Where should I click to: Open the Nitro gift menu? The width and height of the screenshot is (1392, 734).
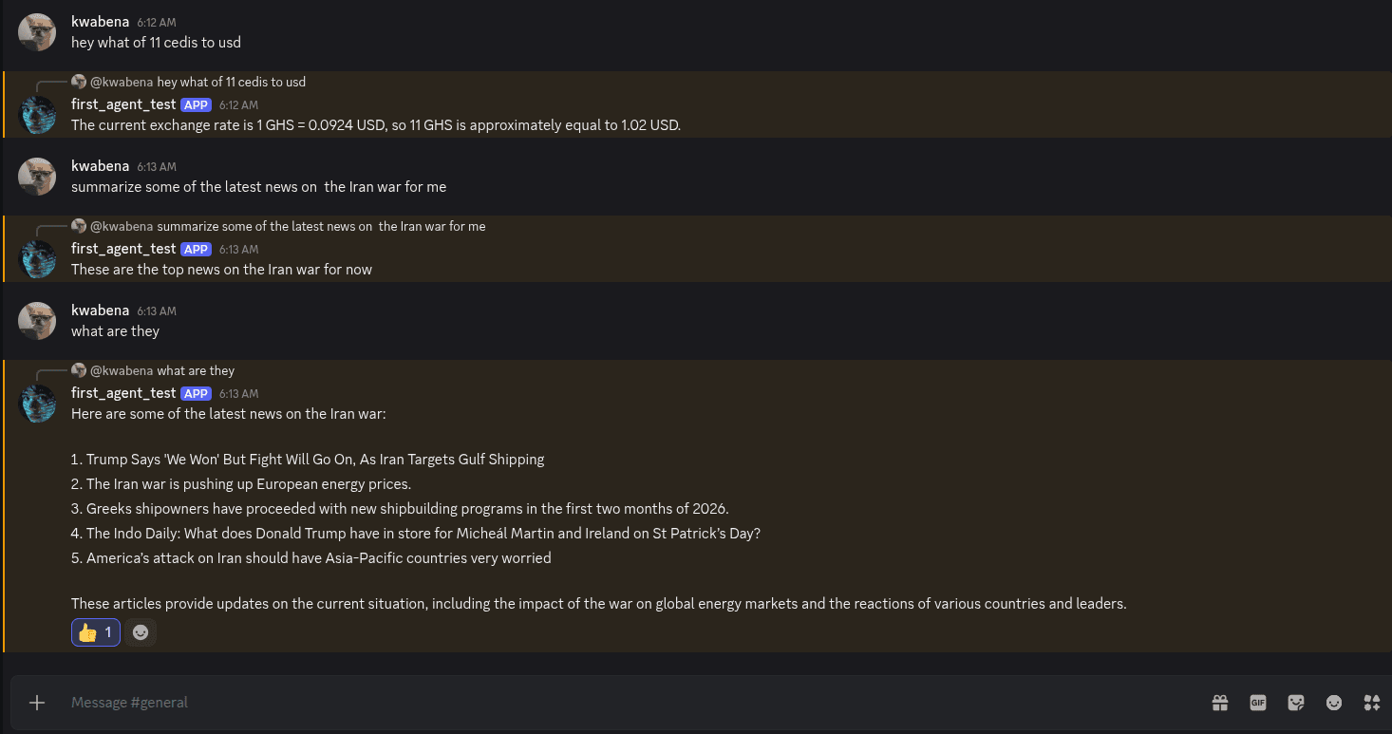pyautogui.click(x=1220, y=703)
